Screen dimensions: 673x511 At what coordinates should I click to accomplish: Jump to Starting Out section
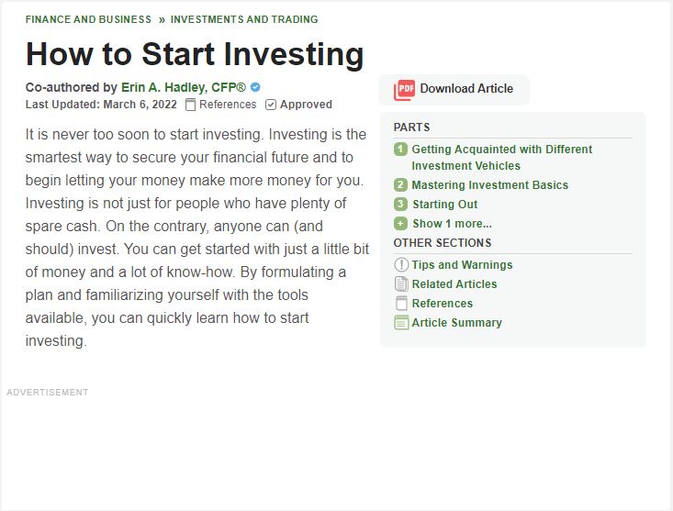click(444, 205)
